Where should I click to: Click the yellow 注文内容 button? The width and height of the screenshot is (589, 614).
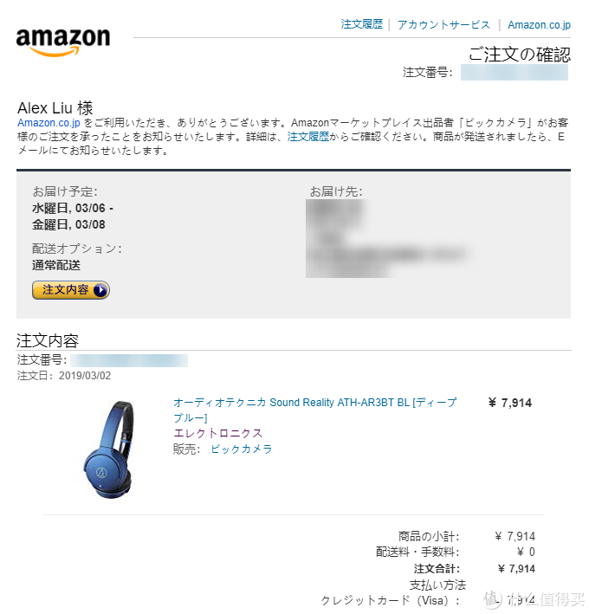pyautogui.click(x=71, y=290)
